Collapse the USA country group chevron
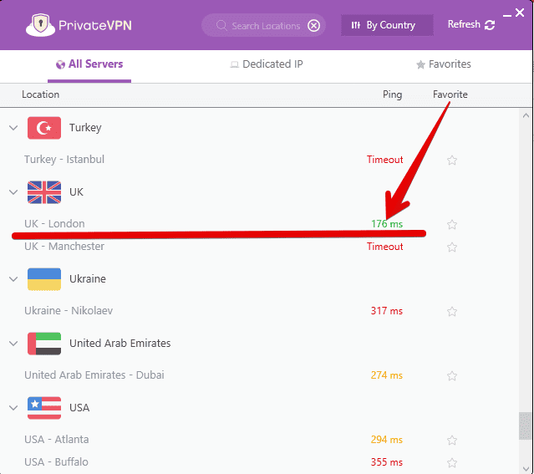 (13, 408)
